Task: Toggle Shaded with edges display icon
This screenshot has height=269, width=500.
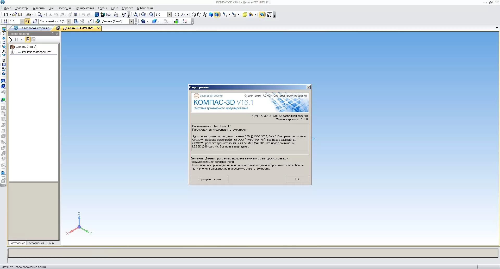Action: click(216, 15)
